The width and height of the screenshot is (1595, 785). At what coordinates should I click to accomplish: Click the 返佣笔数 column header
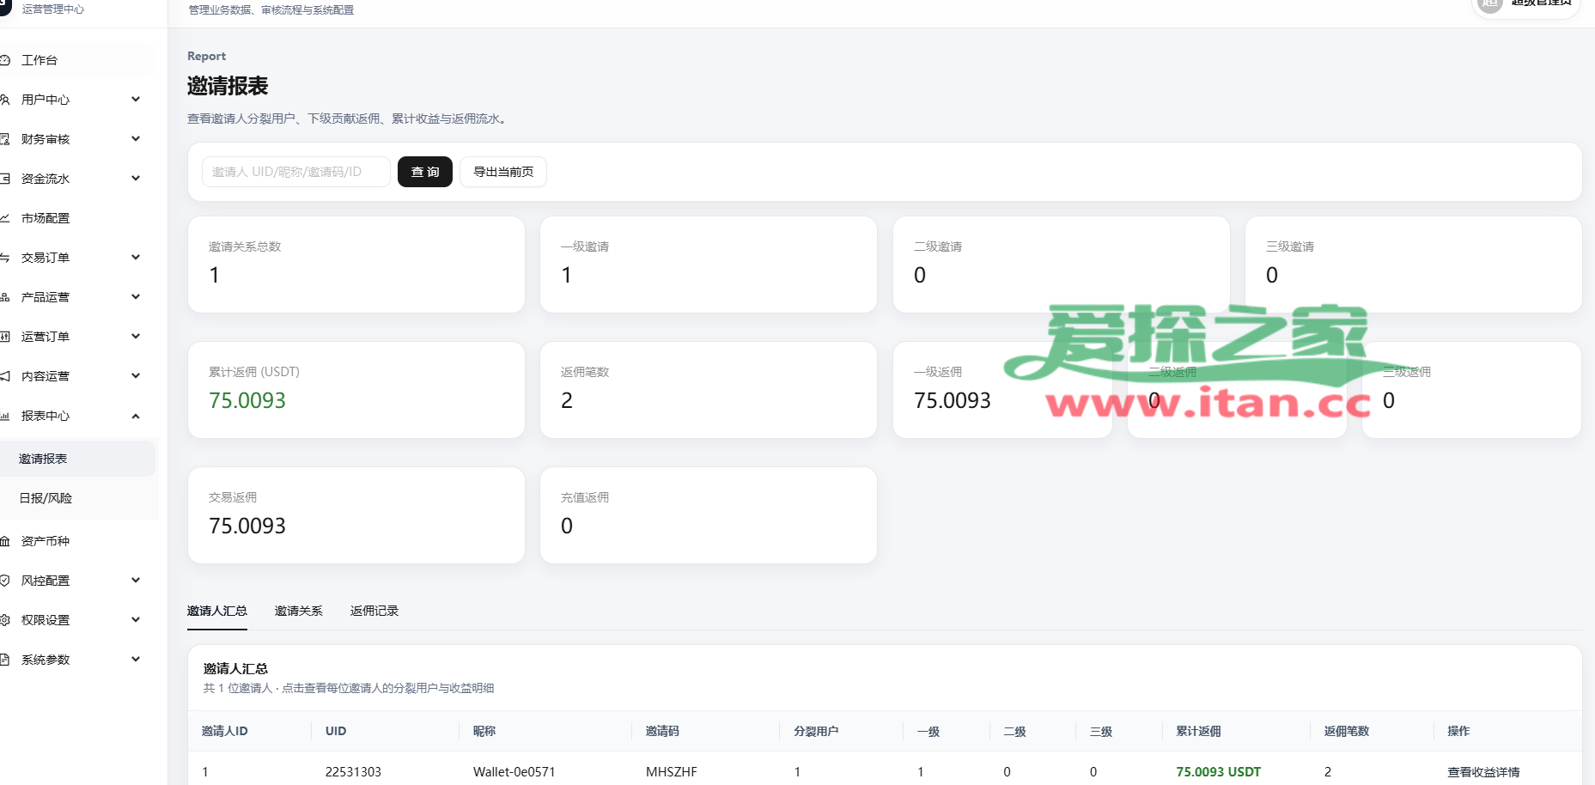coord(1347,731)
